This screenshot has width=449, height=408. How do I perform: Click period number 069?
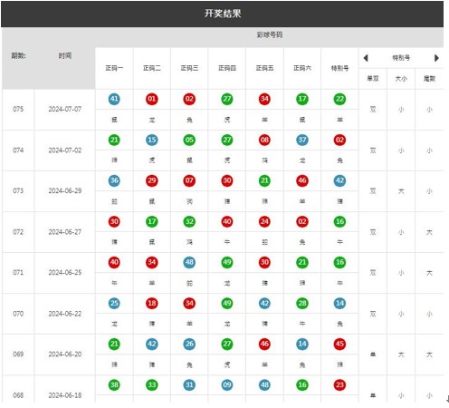point(18,354)
